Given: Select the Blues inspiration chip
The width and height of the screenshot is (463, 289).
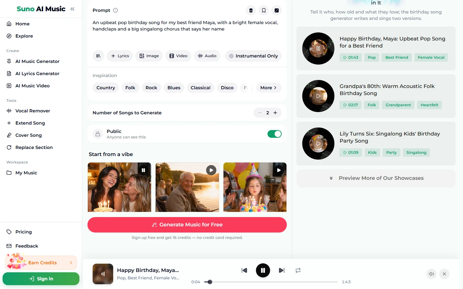Looking at the screenshot, I should 174,88.
